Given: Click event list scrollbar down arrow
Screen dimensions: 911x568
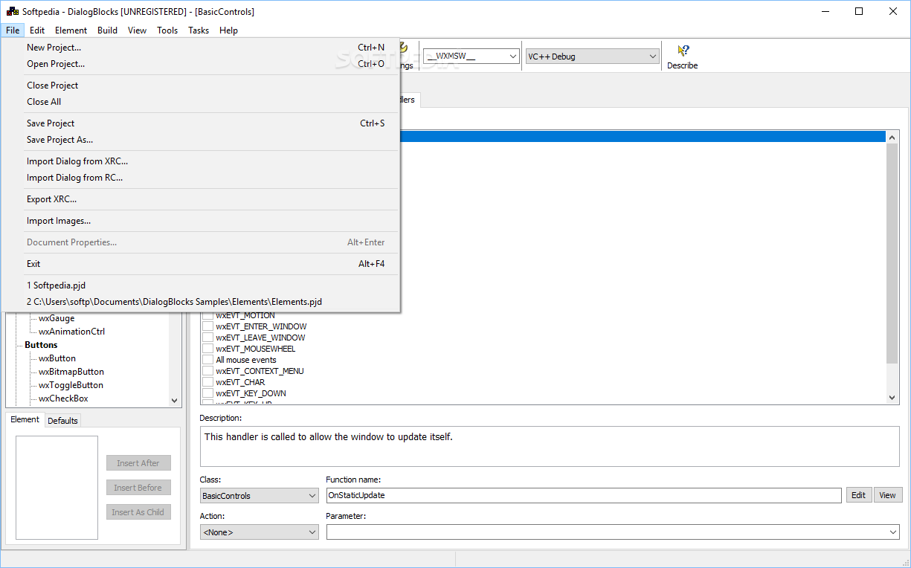Looking at the screenshot, I should coord(892,398).
